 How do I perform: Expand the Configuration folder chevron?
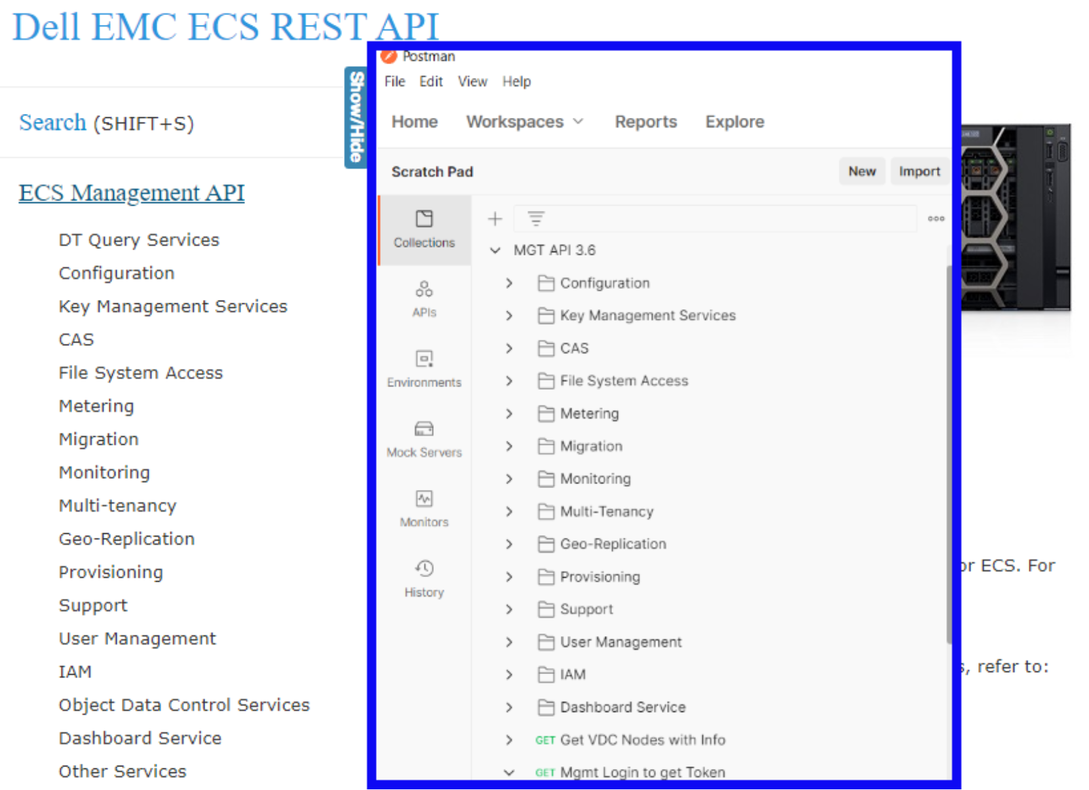[509, 283]
